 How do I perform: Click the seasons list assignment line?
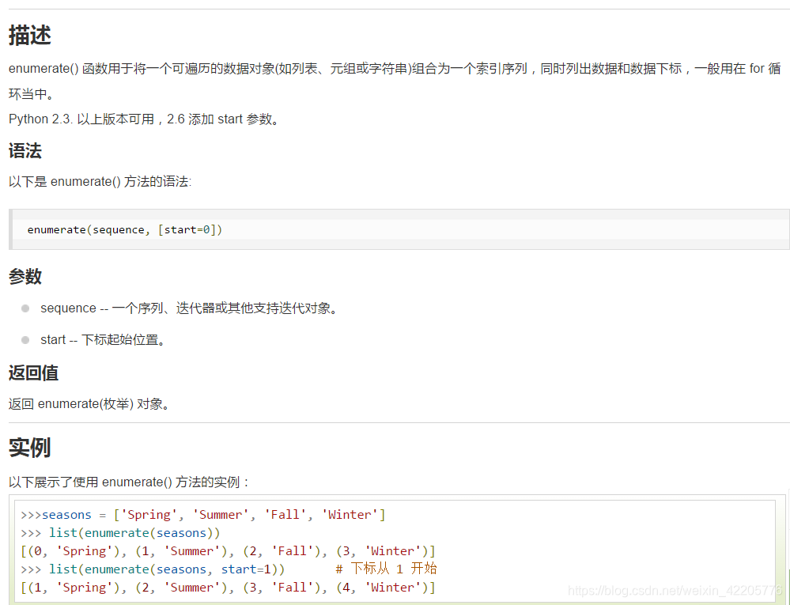click(202, 514)
